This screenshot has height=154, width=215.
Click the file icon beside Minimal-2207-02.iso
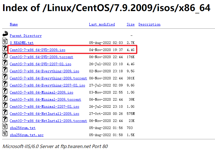coord(5,105)
